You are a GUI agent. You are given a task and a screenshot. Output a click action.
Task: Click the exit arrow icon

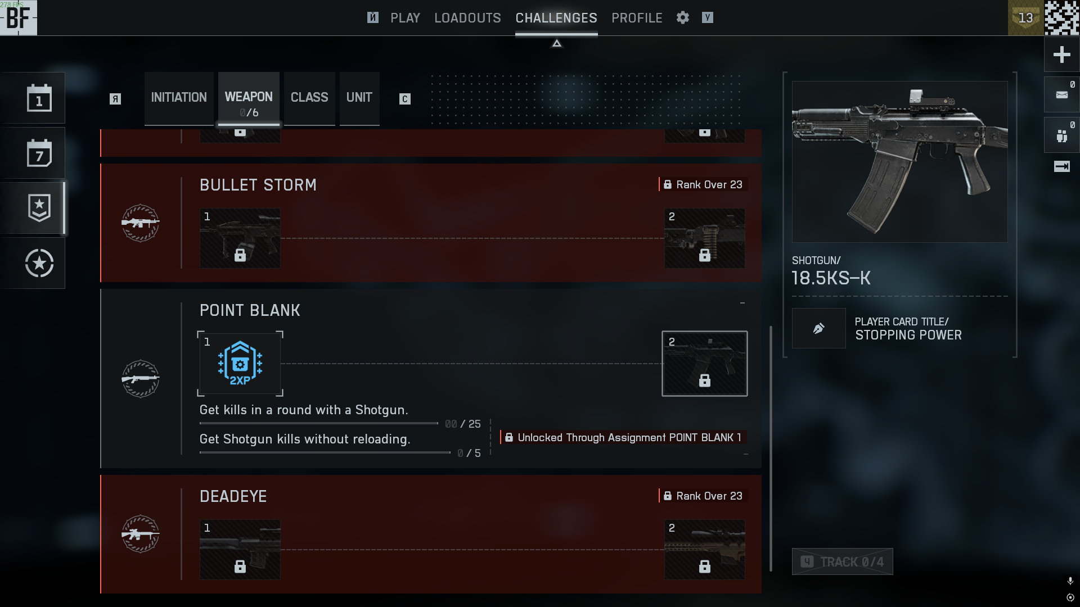click(1061, 166)
